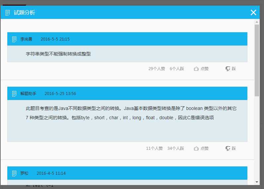Click the 11个人赞 count
This screenshot has width=264, height=189.
pyautogui.click(x=154, y=148)
